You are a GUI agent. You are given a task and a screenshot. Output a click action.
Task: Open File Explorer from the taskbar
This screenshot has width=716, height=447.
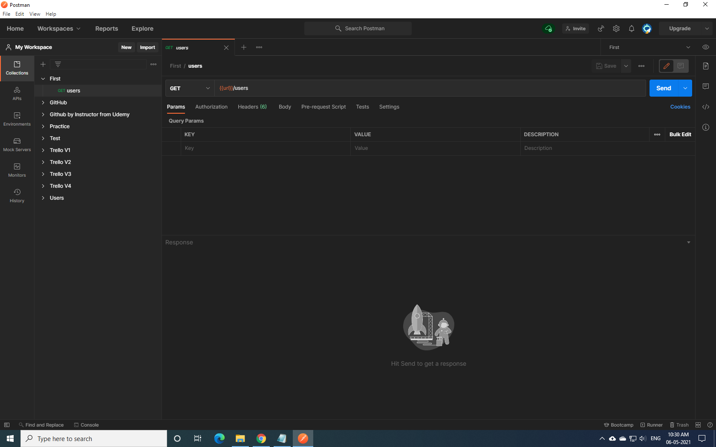(240, 438)
